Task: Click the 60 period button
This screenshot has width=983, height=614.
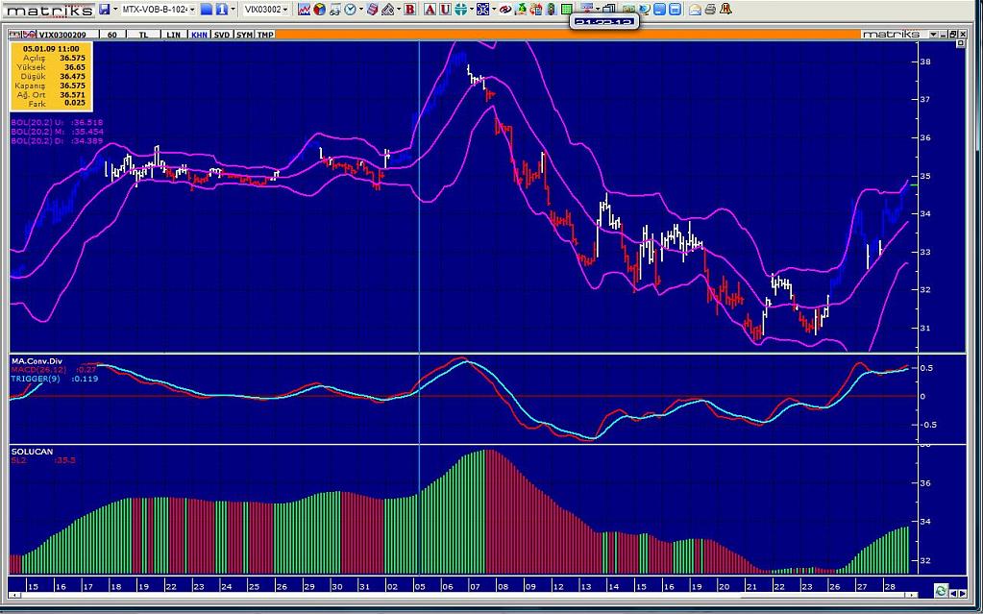Action: (x=112, y=35)
